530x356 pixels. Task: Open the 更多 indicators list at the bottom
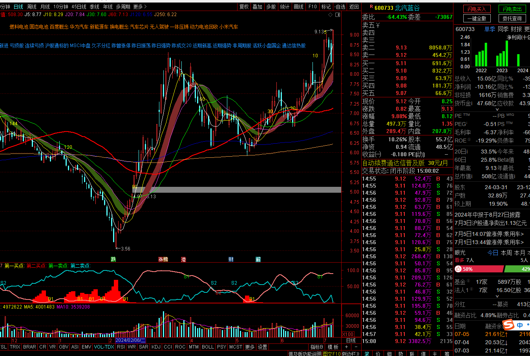250,347
